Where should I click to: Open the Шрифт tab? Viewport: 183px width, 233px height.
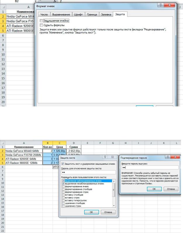pos(78,14)
